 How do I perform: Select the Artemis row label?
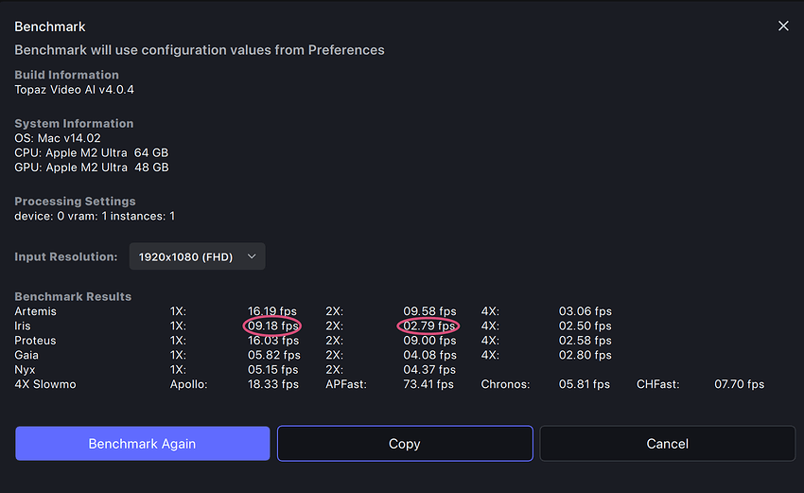click(36, 311)
